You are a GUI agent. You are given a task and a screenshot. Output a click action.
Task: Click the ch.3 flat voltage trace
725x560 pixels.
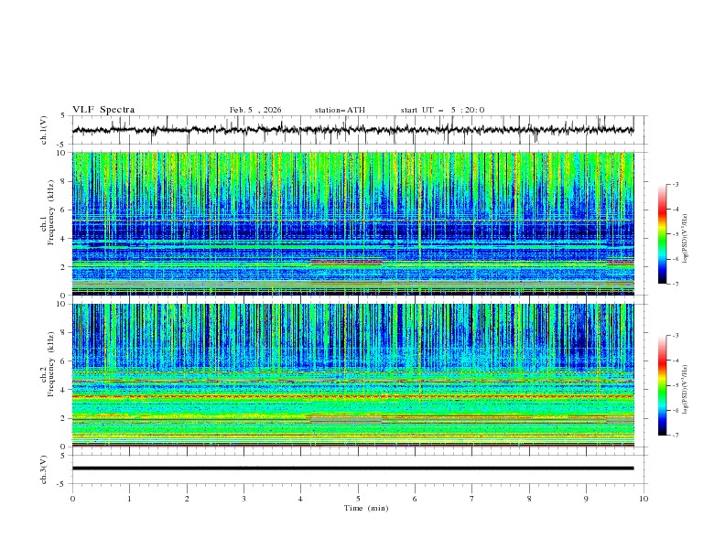coord(352,468)
